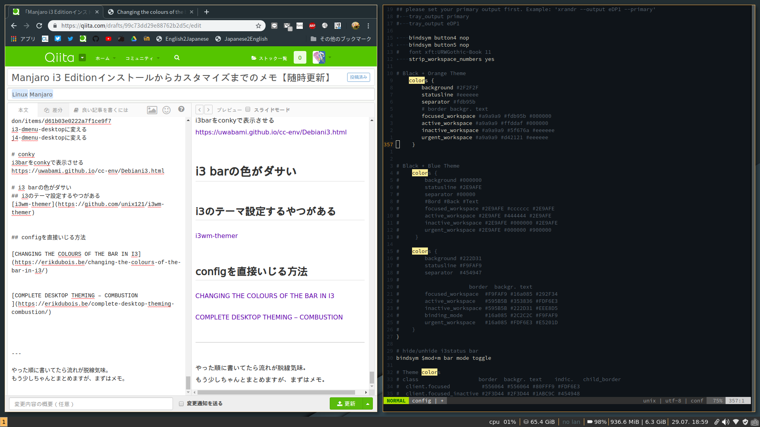Open the user avatar dropdown
The width and height of the screenshot is (760, 427).
pos(319,58)
